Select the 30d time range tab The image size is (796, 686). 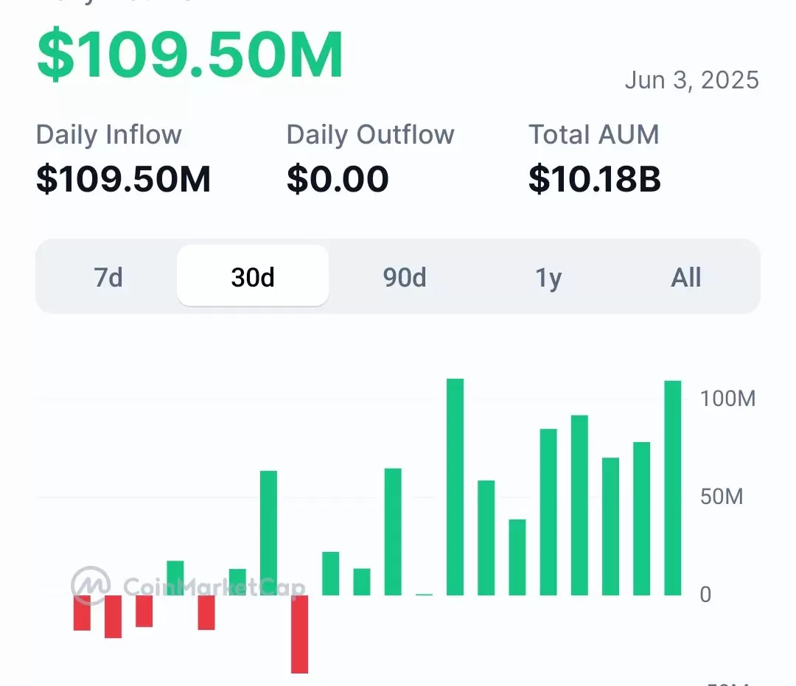pos(253,276)
